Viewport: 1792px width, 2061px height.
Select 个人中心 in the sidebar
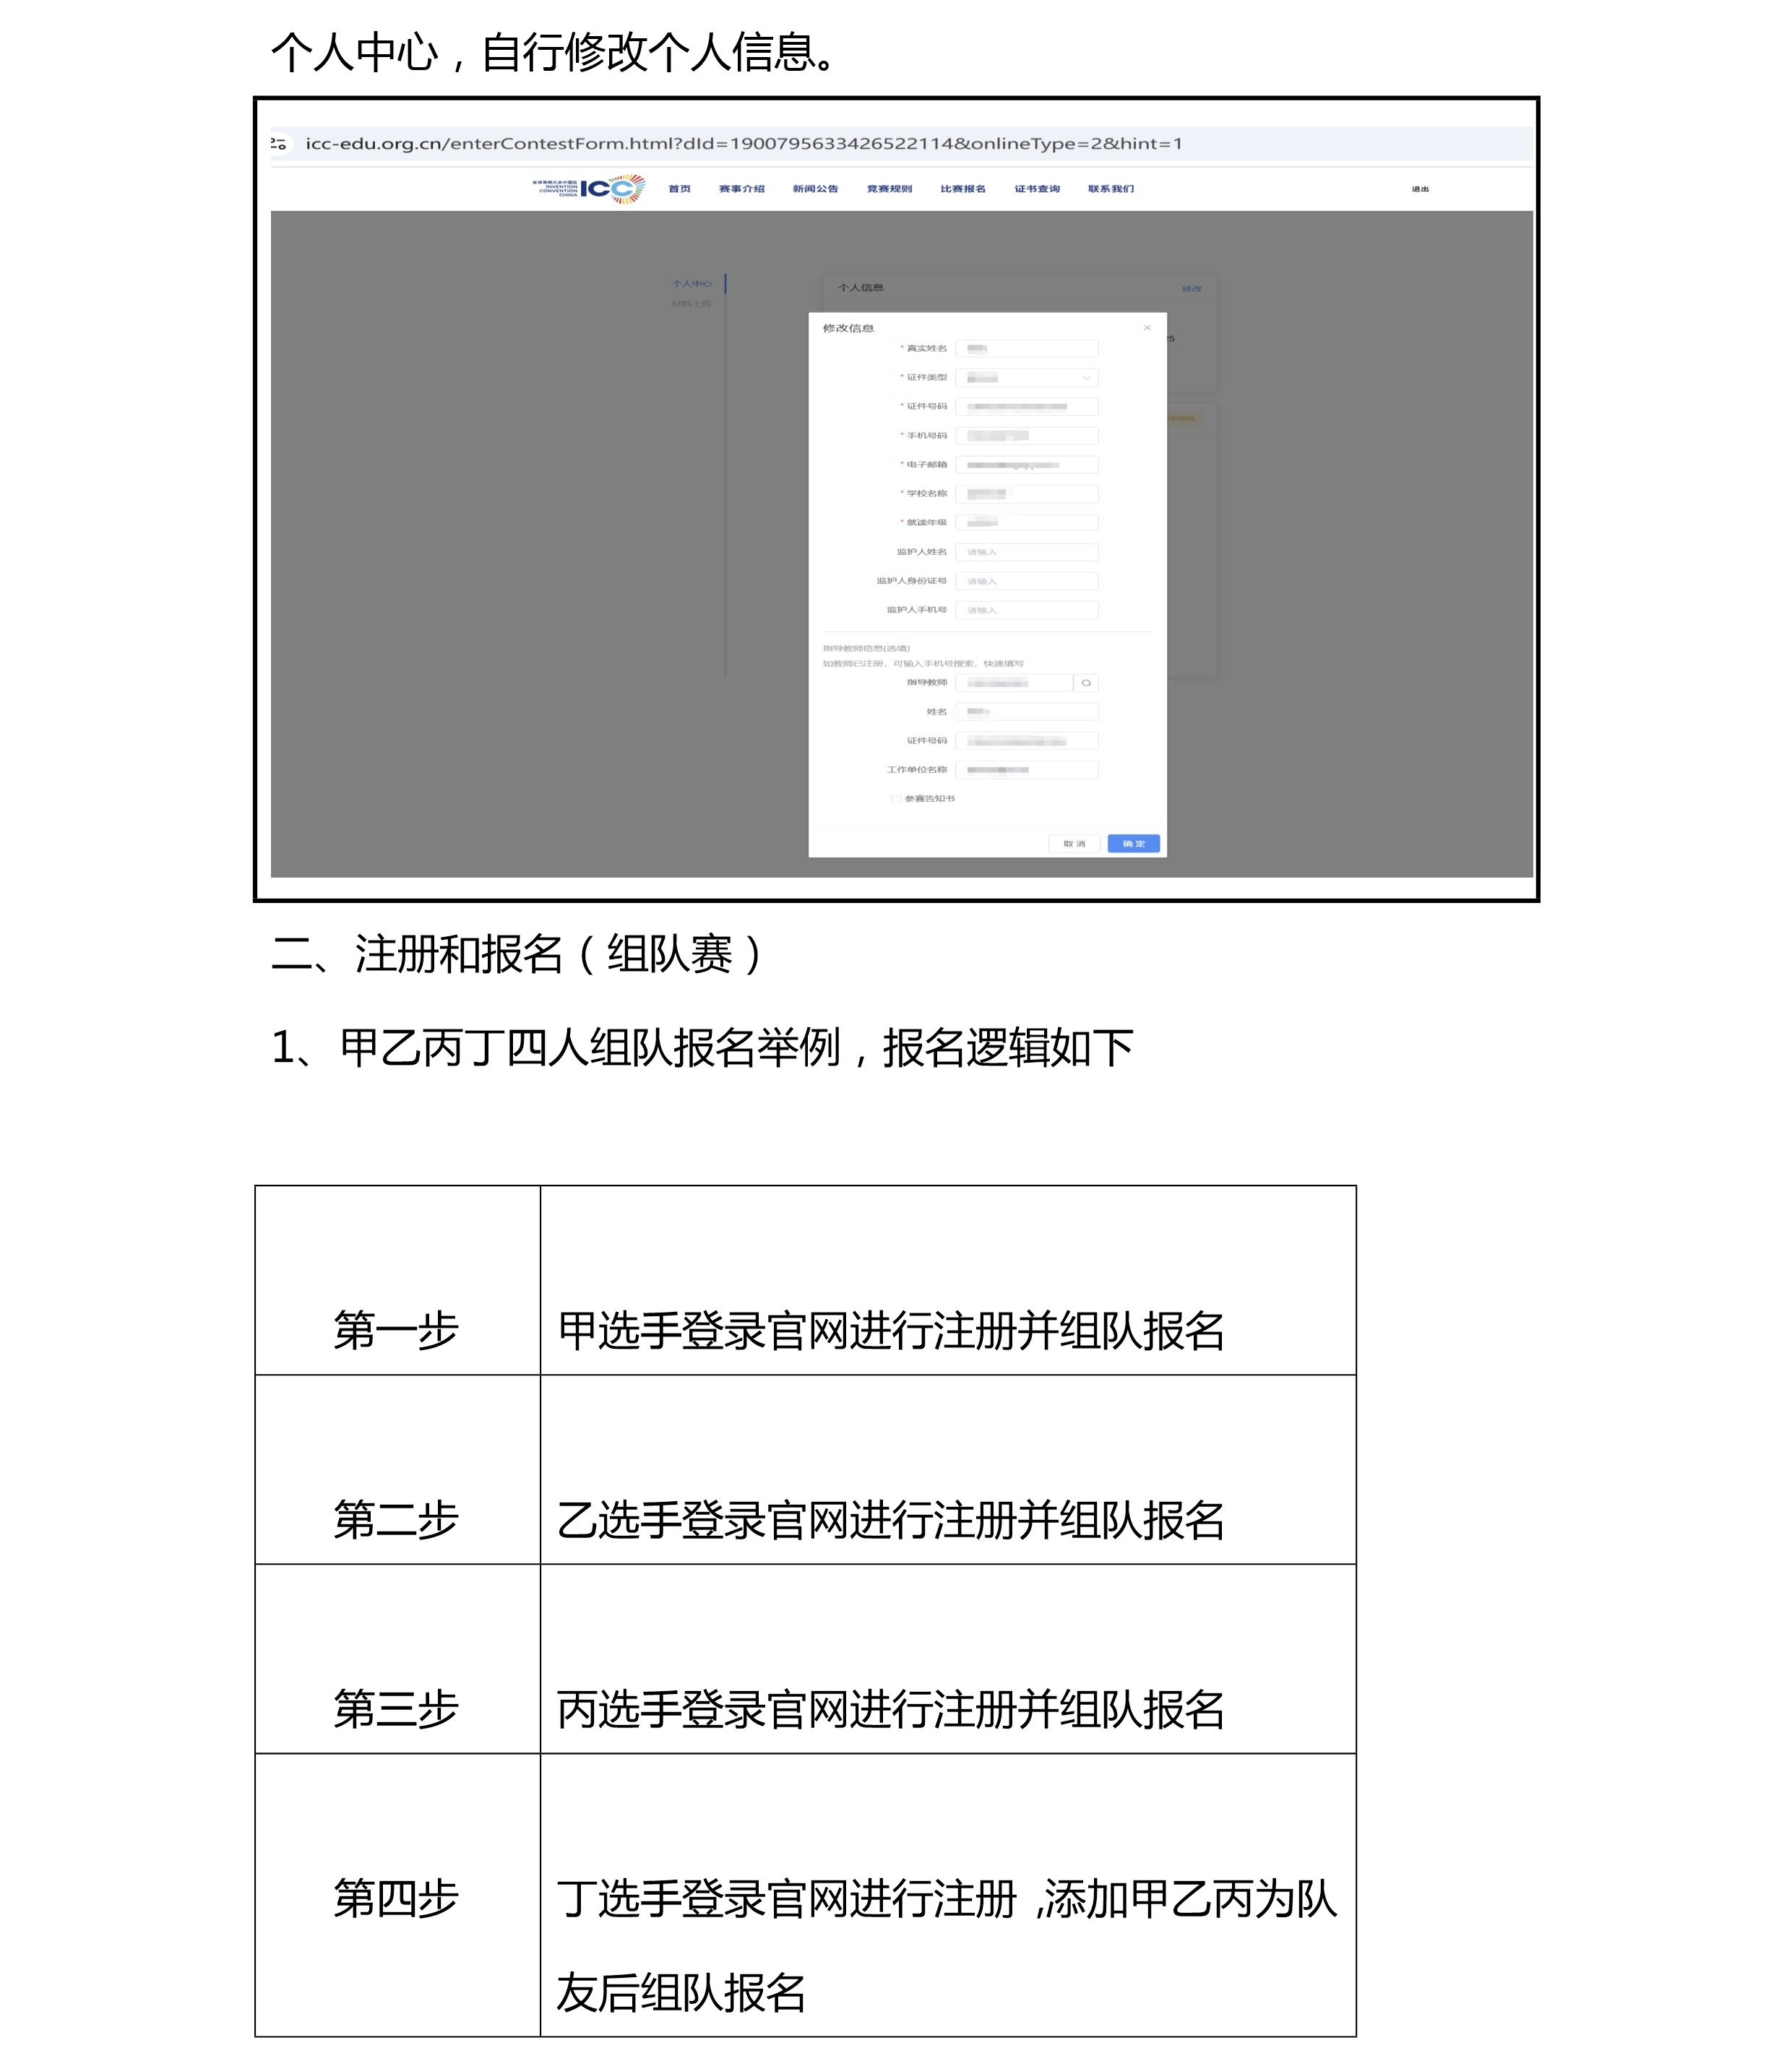[x=692, y=284]
